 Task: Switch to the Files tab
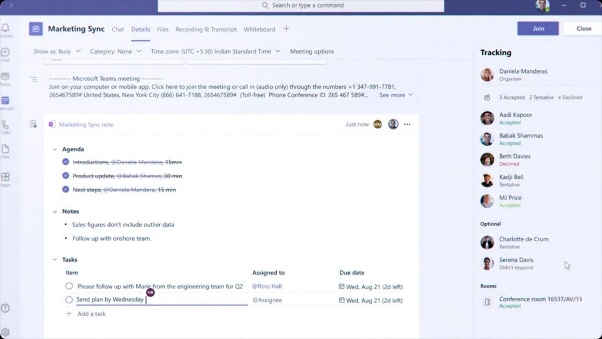[163, 29]
